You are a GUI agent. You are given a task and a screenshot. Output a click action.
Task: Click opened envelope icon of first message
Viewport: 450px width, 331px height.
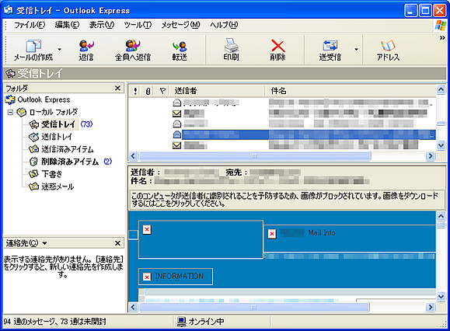tap(176, 103)
